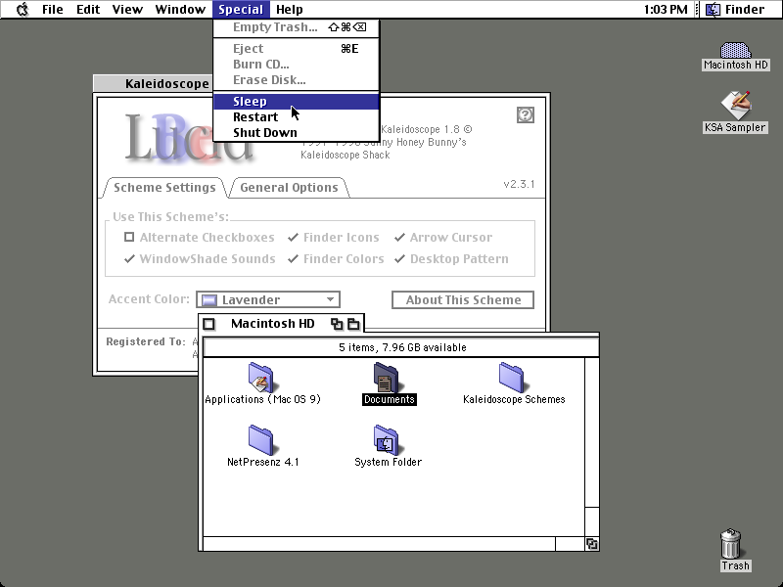Click the size box of Macintosh HD window

click(x=592, y=544)
